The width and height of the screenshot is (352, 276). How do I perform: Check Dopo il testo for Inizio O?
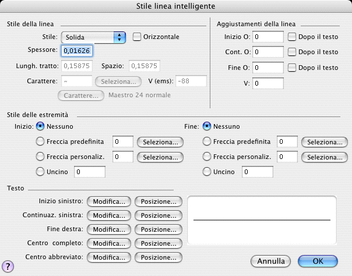[x=292, y=37]
